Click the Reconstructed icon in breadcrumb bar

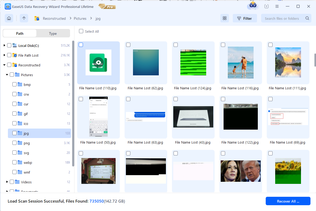coord(37,18)
